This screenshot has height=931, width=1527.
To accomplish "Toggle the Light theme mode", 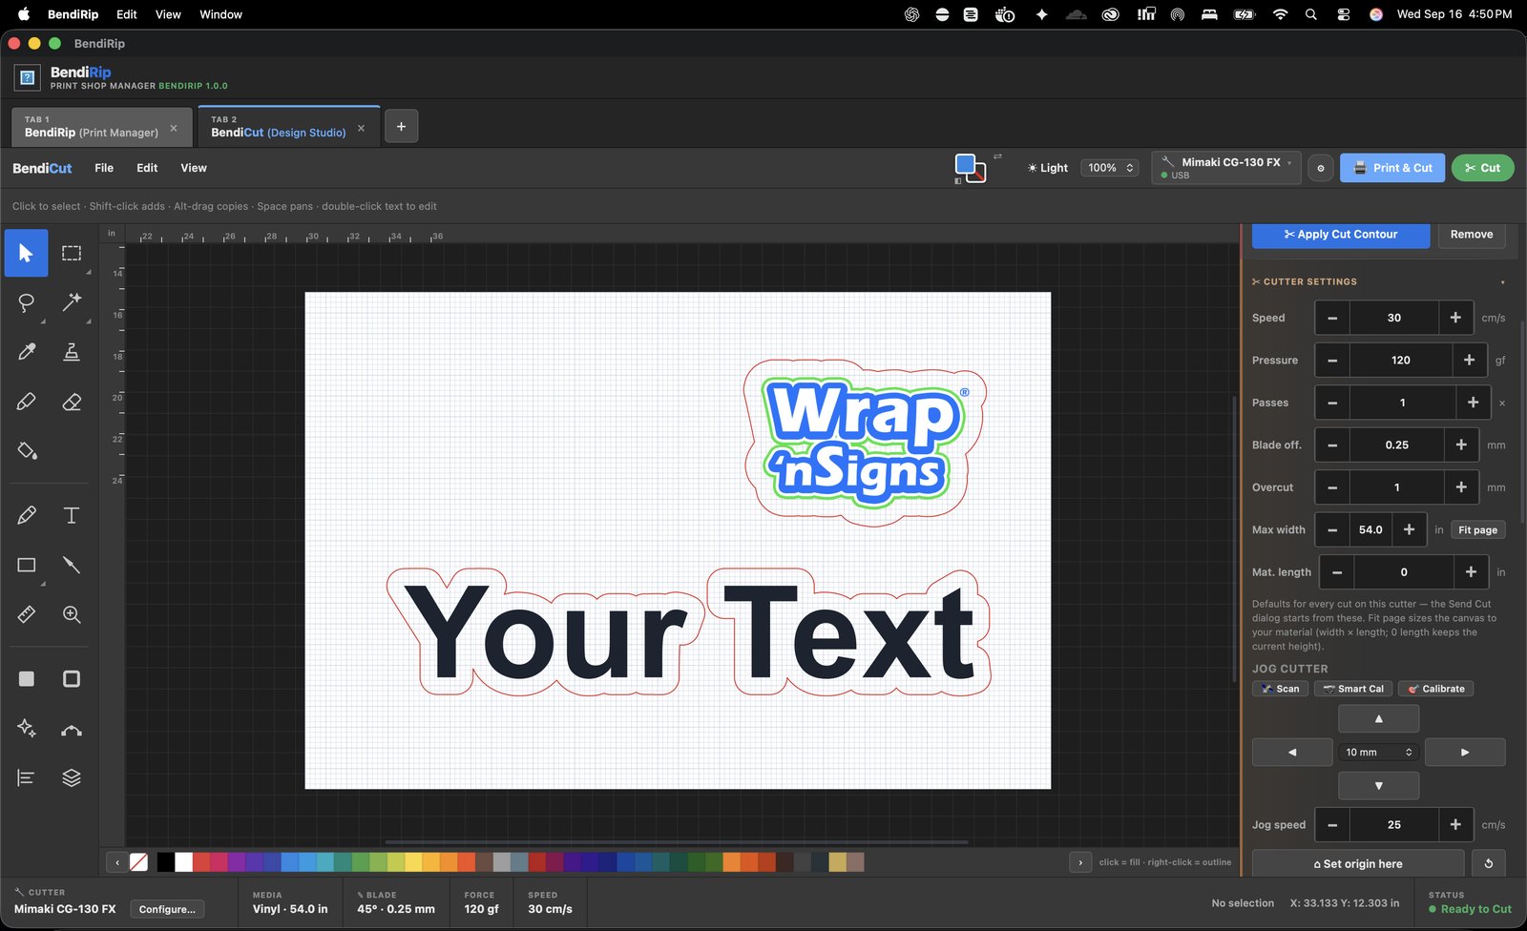I will (1047, 168).
